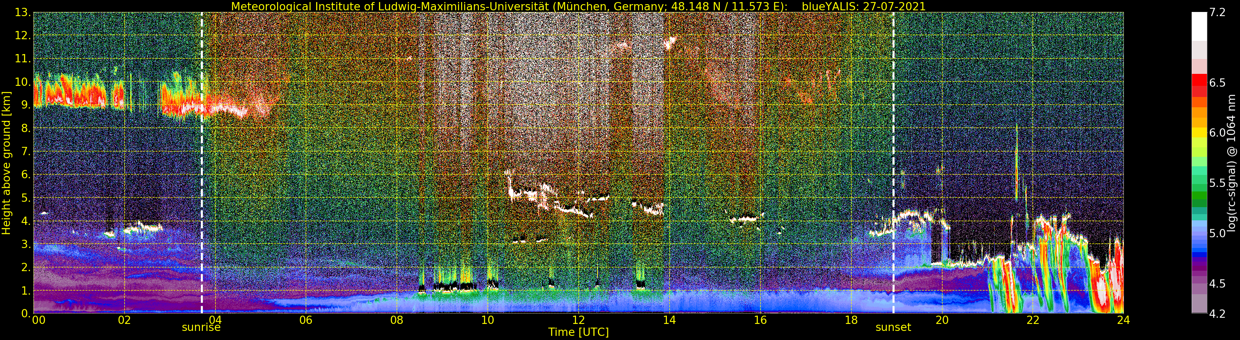Click the colorbar value 4.5
This screenshot has height=340, width=1240.
(x=1217, y=284)
